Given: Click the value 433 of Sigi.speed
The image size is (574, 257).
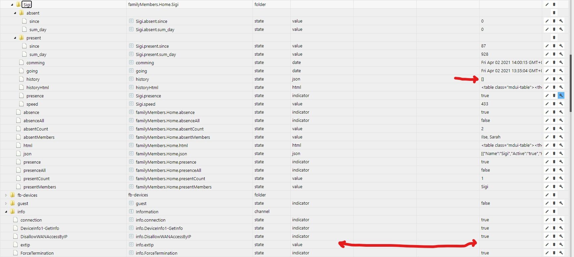Looking at the screenshot, I should 485,104.
